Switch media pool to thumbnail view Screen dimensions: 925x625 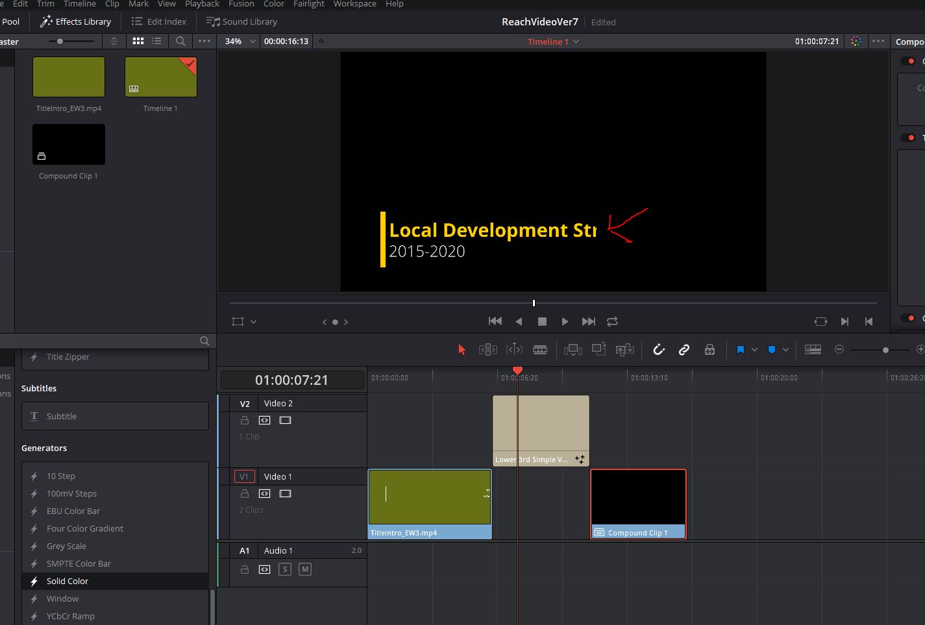click(138, 41)
